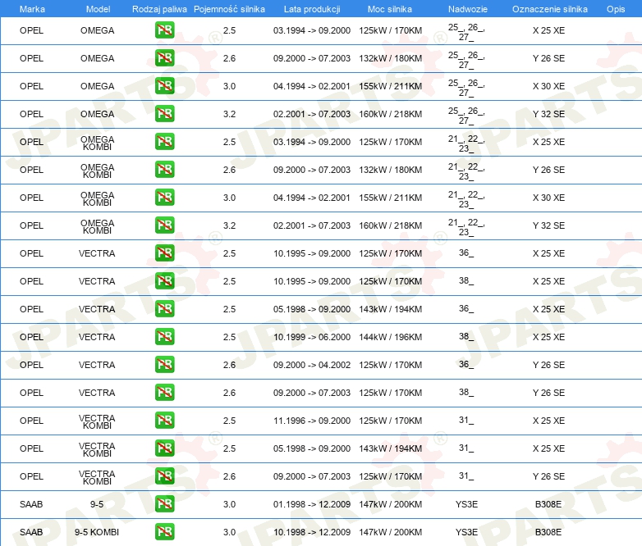Click the Y 32 SE code in the OMEGA 3.2 row

pos(548,114)
